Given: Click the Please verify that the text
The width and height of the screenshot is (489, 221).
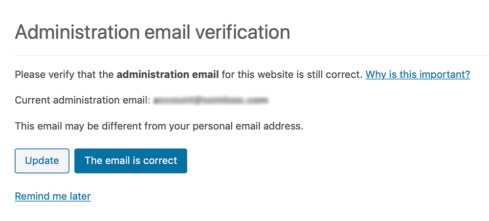Looking at the screenshot, I should pyautogui.click(x=65, y=75).
